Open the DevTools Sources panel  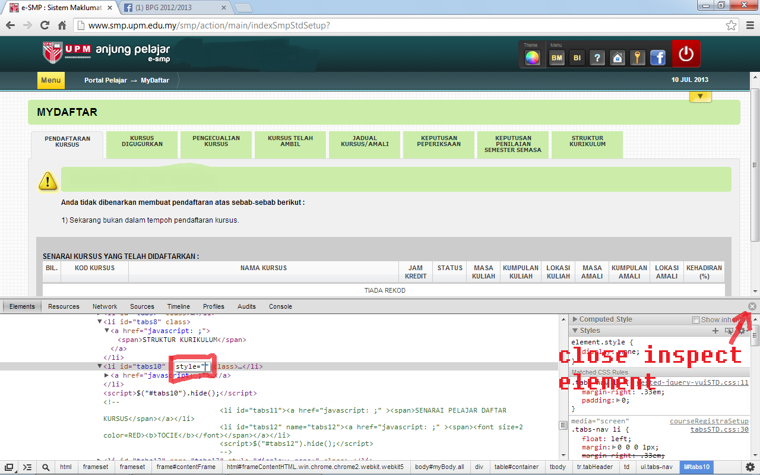tap(142, 306)
